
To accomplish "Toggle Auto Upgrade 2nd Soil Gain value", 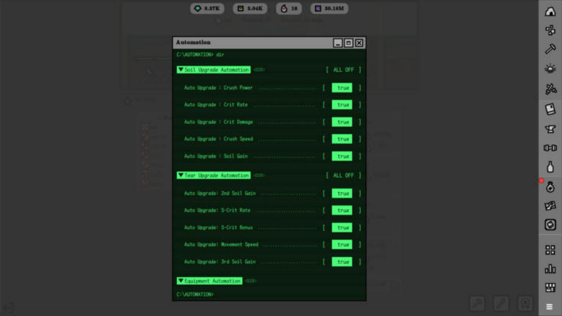I will point(342,193).
